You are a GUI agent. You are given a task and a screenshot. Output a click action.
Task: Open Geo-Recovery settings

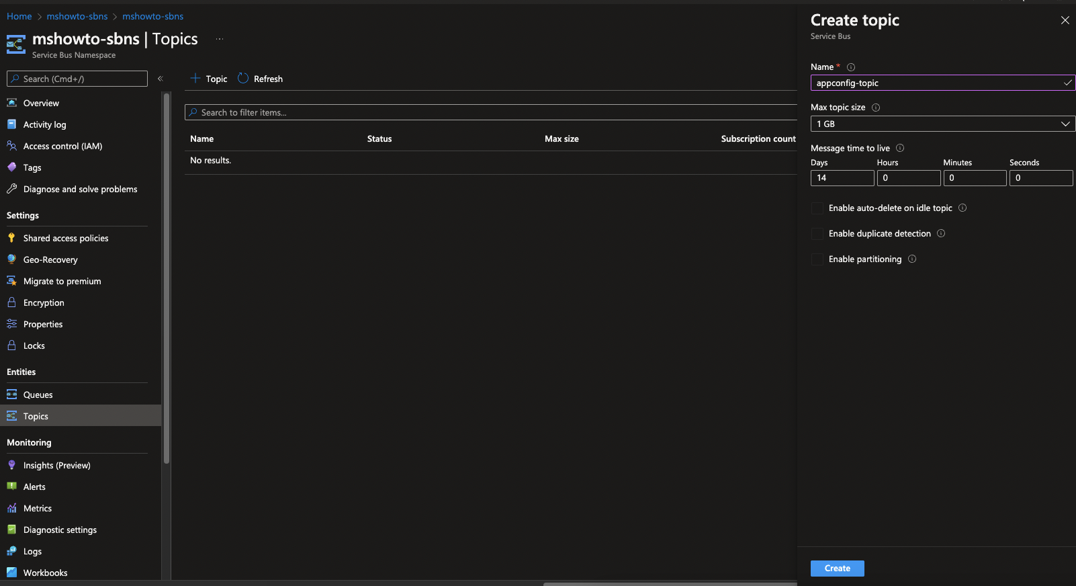tap(50, 259)
